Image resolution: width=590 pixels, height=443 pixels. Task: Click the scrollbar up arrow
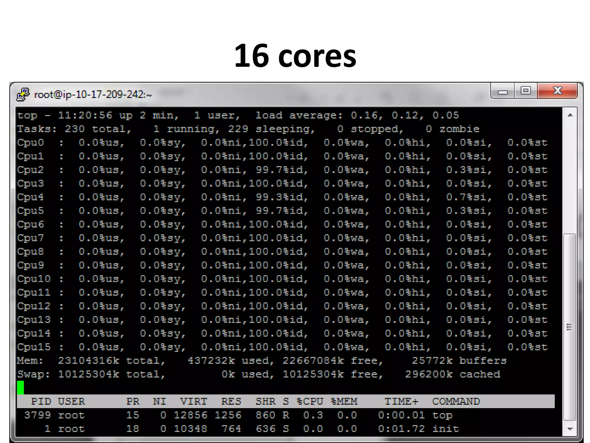click(x=570, y=115)
